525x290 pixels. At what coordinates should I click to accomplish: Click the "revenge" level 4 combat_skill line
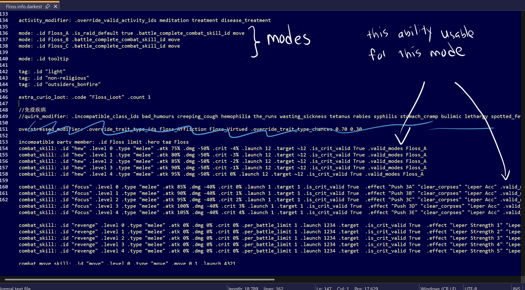click(270, 251)
